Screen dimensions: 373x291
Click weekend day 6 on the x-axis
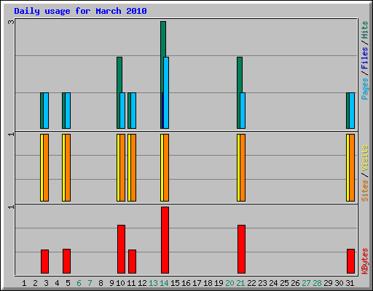click(x=79, y=283)
